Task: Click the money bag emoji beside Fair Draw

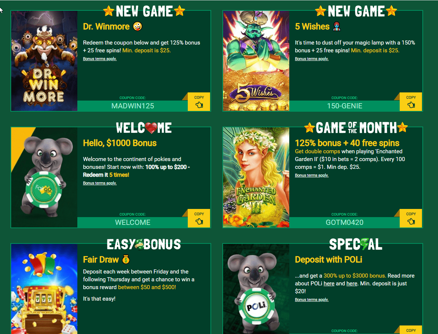Action: pos(126,259)
